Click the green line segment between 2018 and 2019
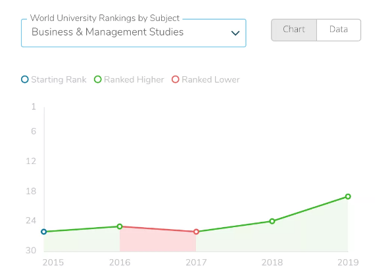 click(310, 209)
